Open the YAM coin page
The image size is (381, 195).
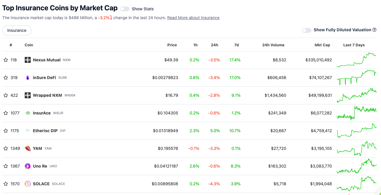[x=37, y=148]
